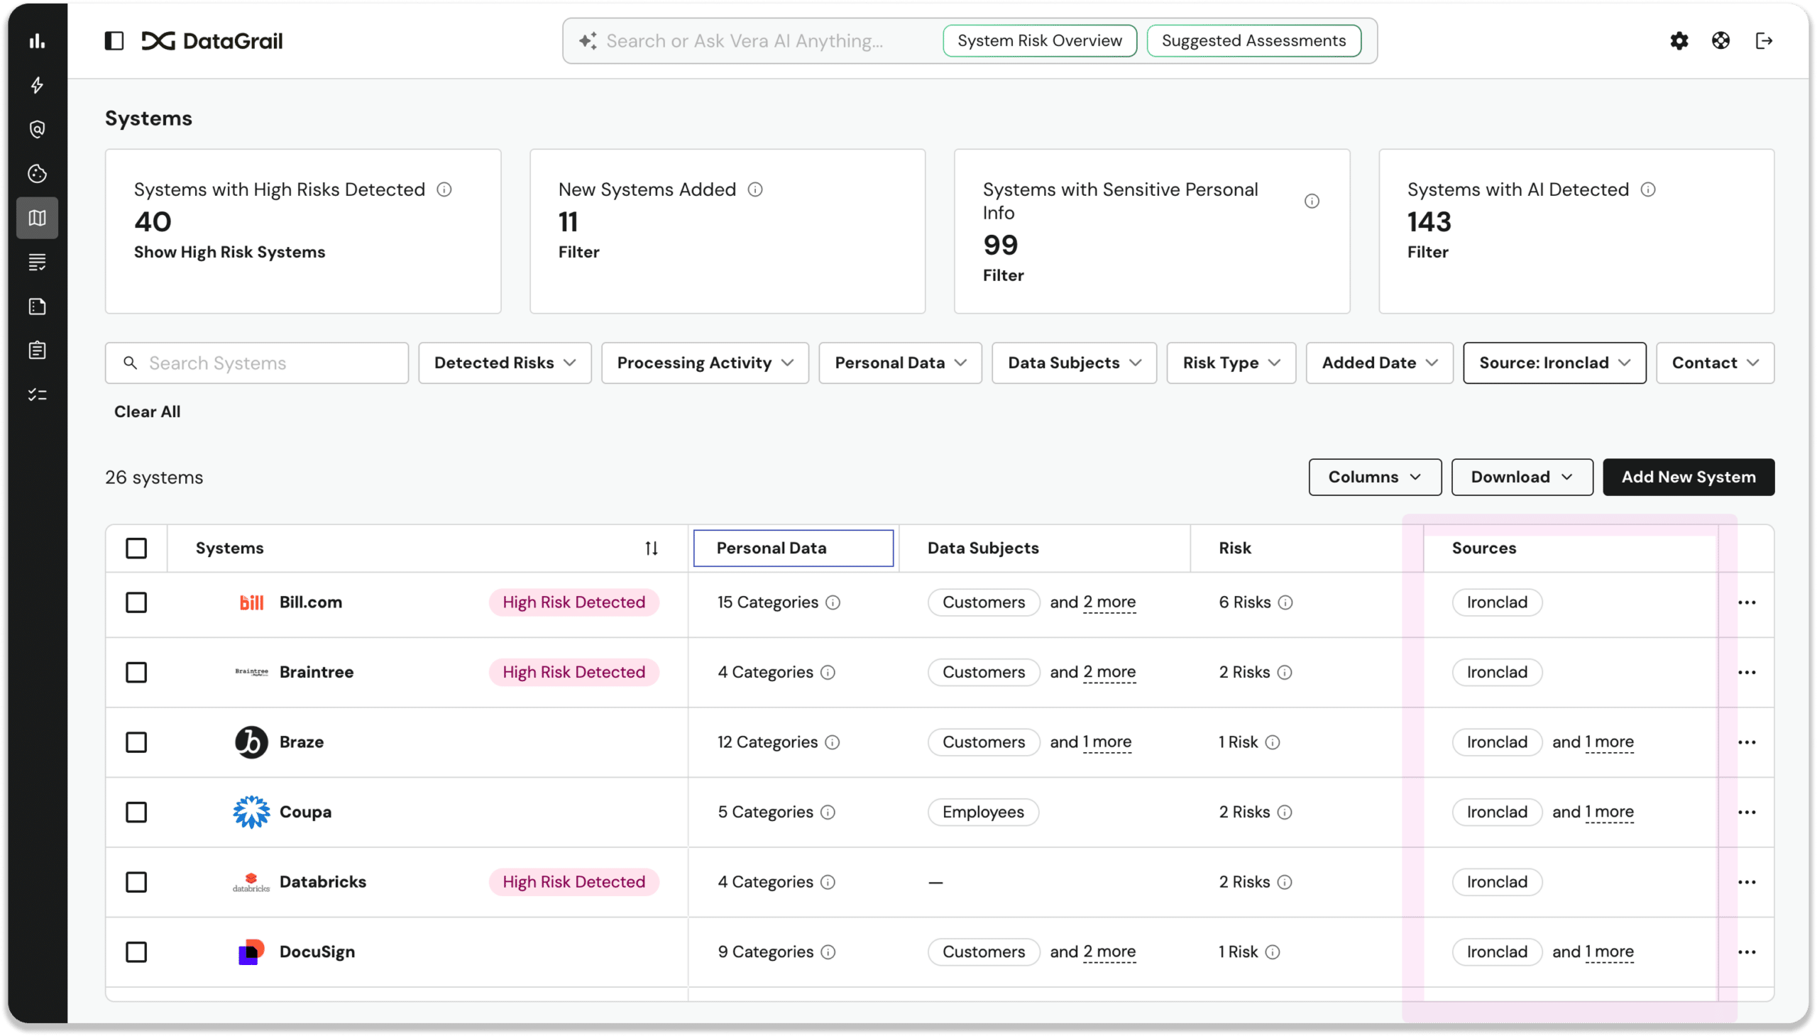The height and width of the screenshot is (1036, 1817).
Task: Click 'and 1 more' in Coupa sources
Action: coord(1592,812)
